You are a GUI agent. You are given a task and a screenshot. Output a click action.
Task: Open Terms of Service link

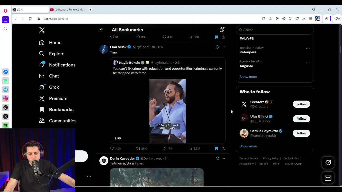click(249, 158)
